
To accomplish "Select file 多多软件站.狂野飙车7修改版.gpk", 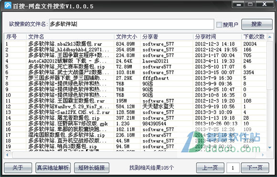I will coord(68,124).
